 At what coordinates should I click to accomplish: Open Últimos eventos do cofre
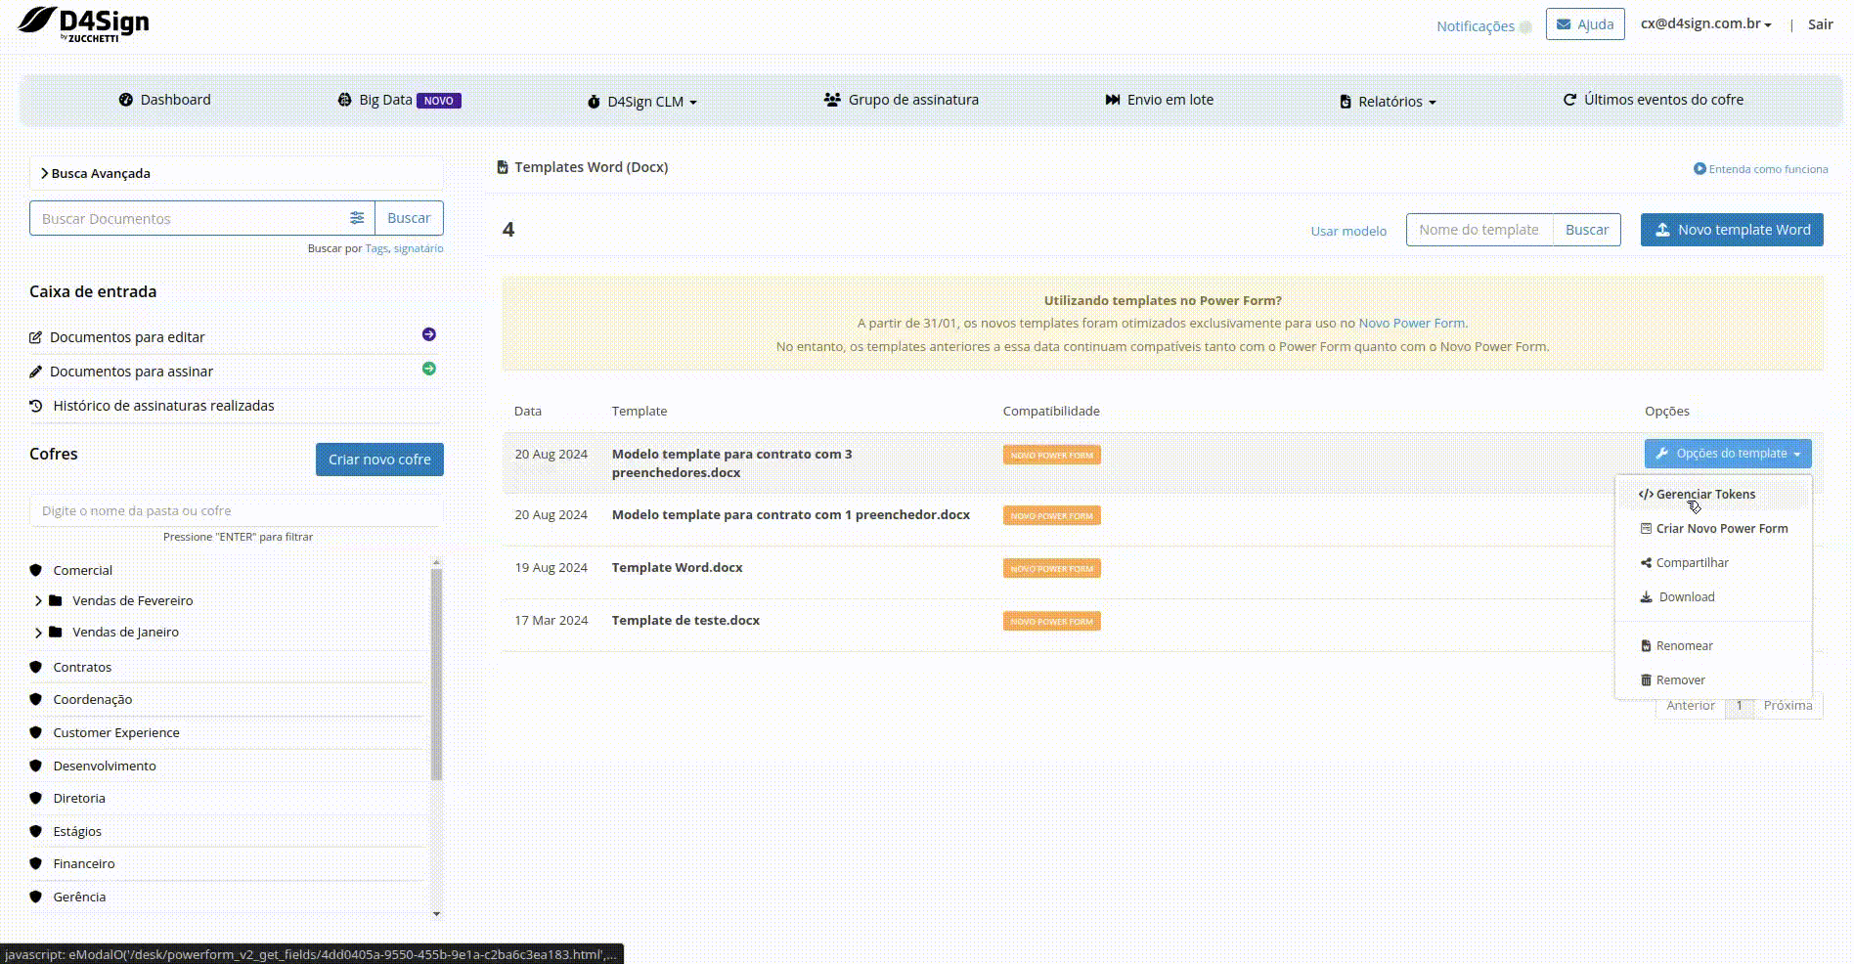pyautogui.click(x=1654, y=100)
